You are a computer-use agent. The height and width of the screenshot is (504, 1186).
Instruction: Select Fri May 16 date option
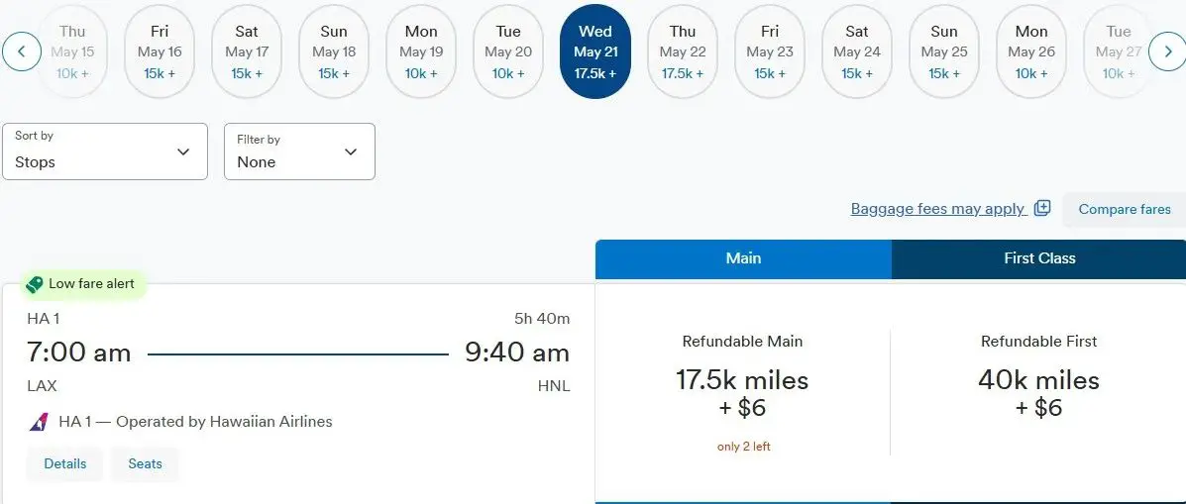[160, 51]
